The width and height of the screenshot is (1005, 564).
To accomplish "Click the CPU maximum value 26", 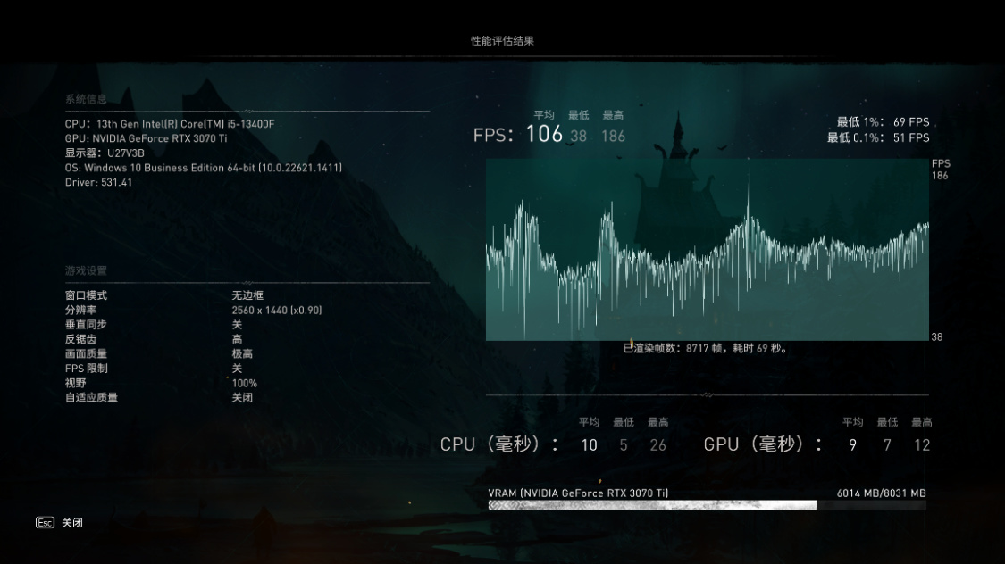I will [657, 445].
